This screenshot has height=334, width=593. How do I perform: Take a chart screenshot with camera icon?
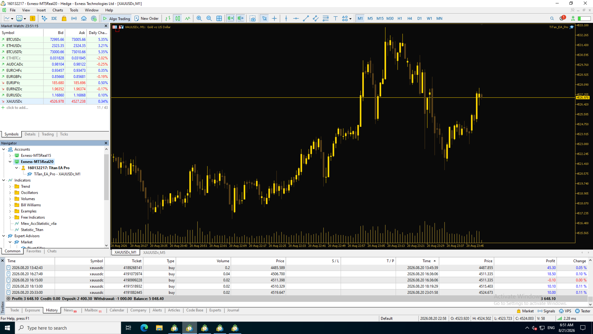click(x=253, y=19)
